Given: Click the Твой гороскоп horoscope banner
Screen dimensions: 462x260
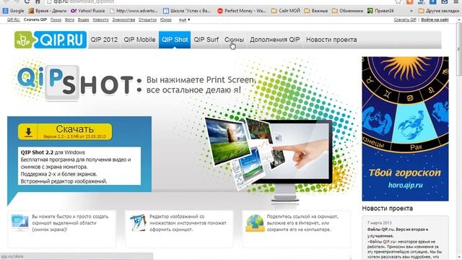Looking at the screenshot, I should 405,129.
